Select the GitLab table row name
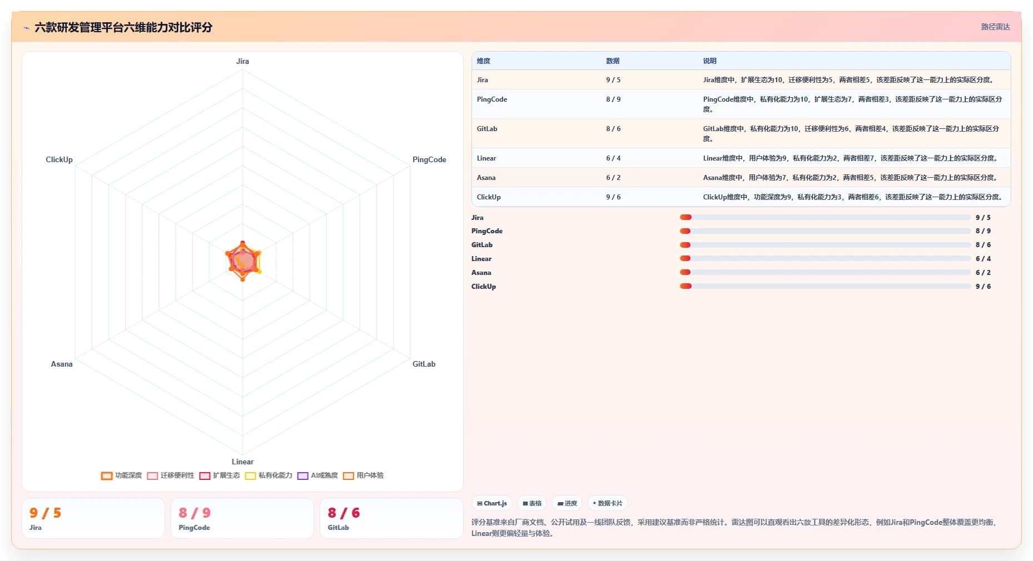This screenshot has height=561, width=1033. (x=487, y=129)
